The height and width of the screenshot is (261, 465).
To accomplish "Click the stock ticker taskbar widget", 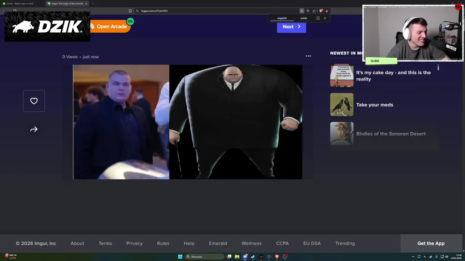I will (11, 257).
